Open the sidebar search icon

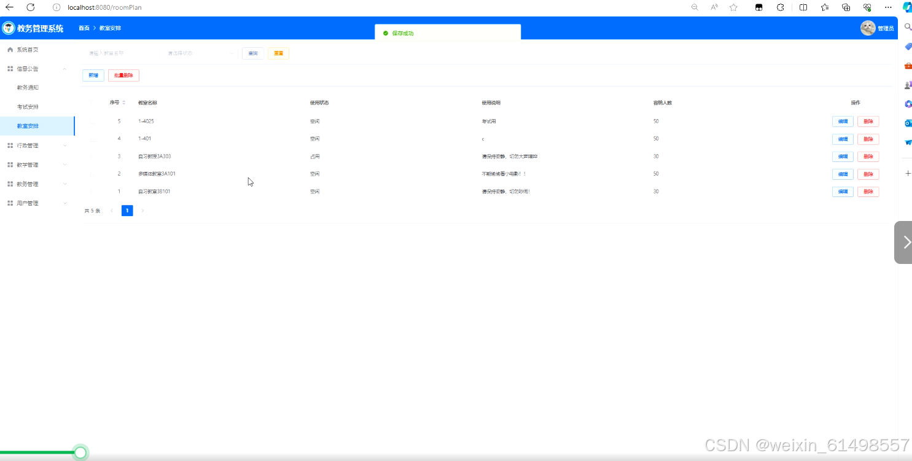coord(907,28)
